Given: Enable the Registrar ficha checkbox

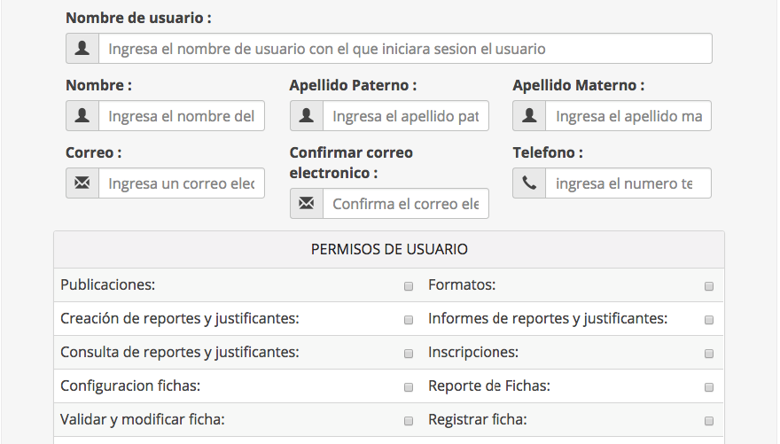Looking at the screenshot, I should pyautogui.click(x=709, y=421).
